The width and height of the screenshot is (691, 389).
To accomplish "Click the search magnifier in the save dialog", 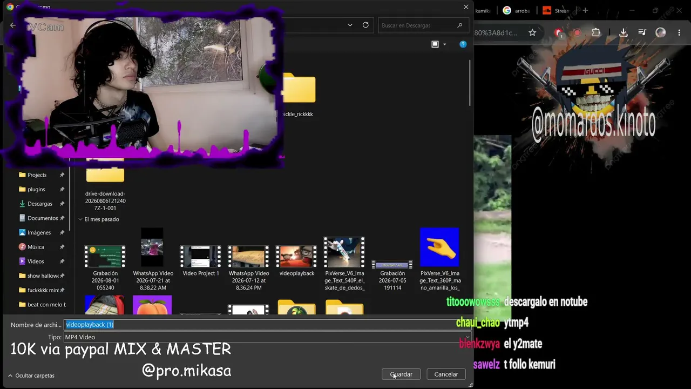I will tap(460, 25).
